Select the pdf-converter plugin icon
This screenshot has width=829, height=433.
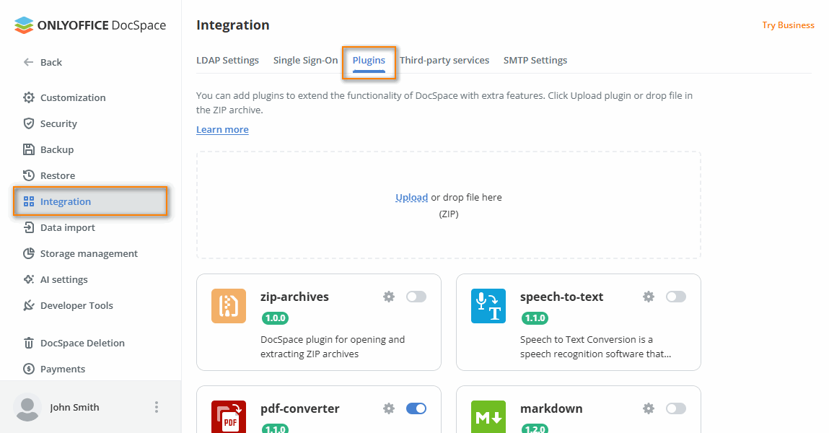coord(228,417)
